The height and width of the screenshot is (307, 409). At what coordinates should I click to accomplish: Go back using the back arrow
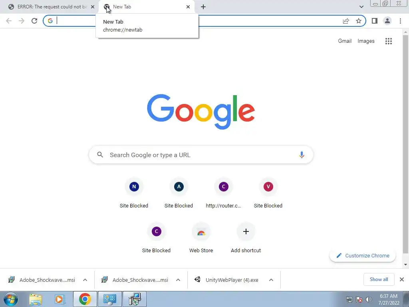point(9,21)
